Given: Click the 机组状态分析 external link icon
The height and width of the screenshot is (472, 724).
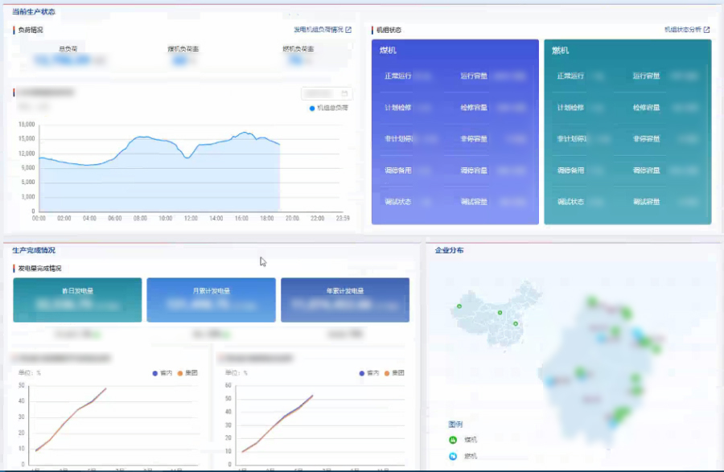Looking at the screenshot, I should [x=707, y=30].
